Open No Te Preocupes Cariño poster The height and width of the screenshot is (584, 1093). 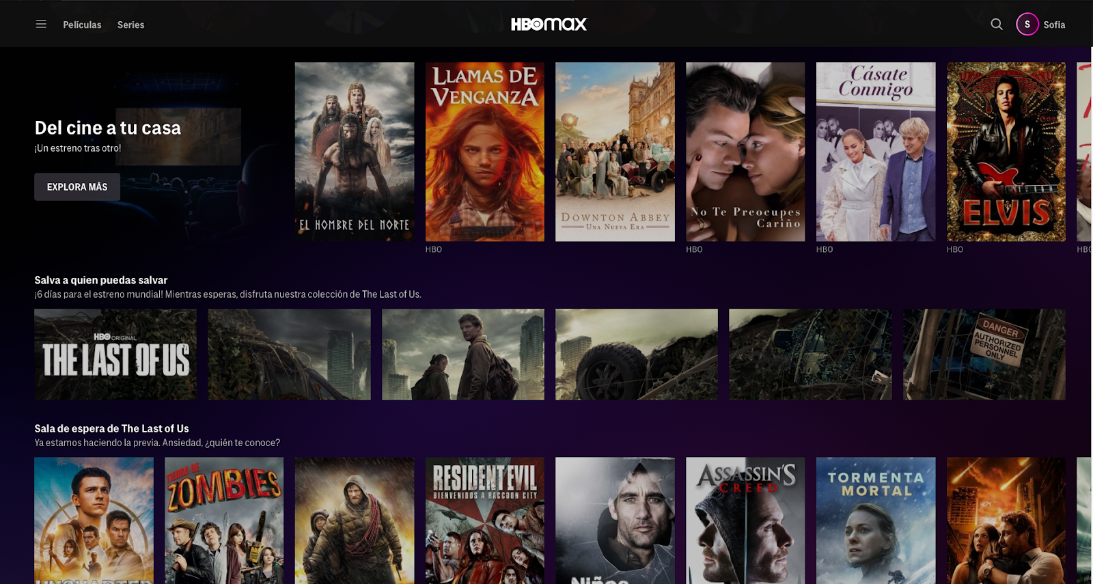745,152
